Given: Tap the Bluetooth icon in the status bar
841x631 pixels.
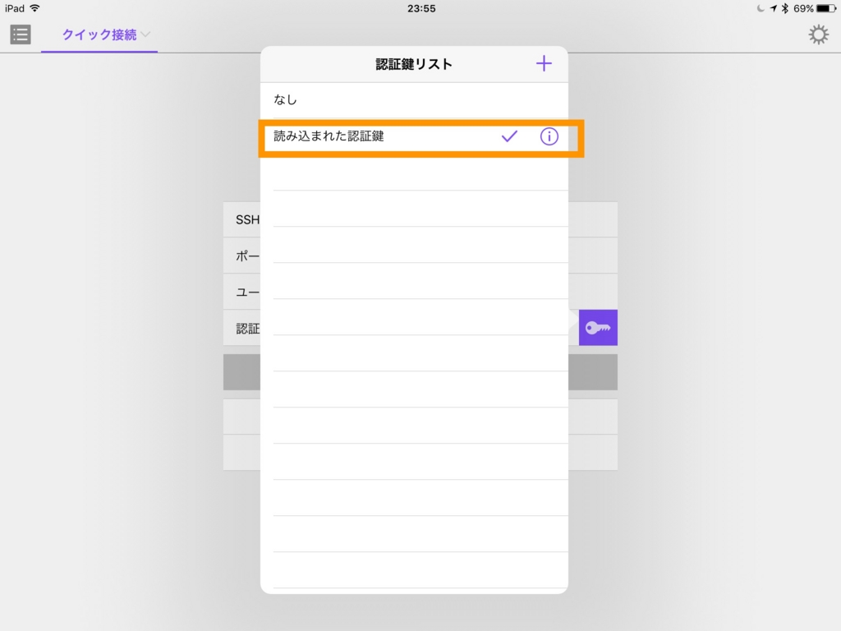Looking at the screenshot, I should [x=785, y=8].
